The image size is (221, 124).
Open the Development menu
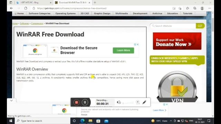point(140,13)
